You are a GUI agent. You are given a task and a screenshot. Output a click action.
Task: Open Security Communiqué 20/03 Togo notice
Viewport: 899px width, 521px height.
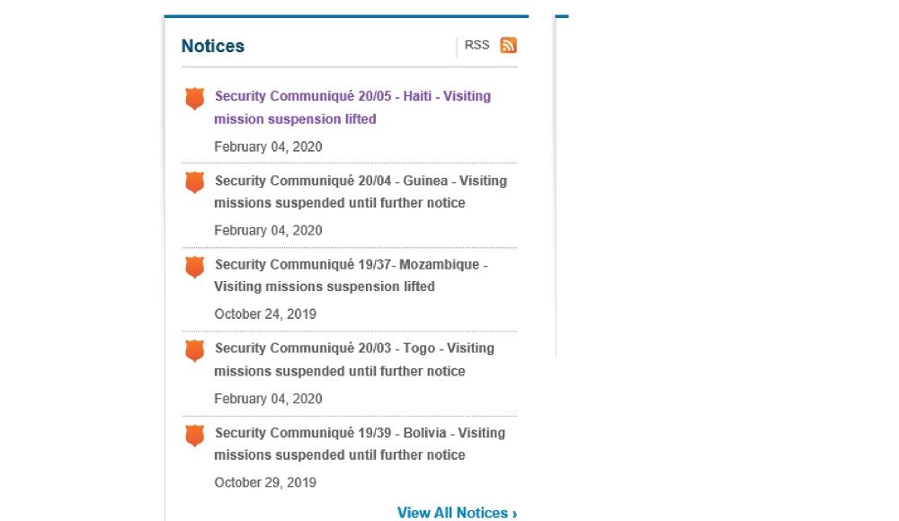pos(354,359)
